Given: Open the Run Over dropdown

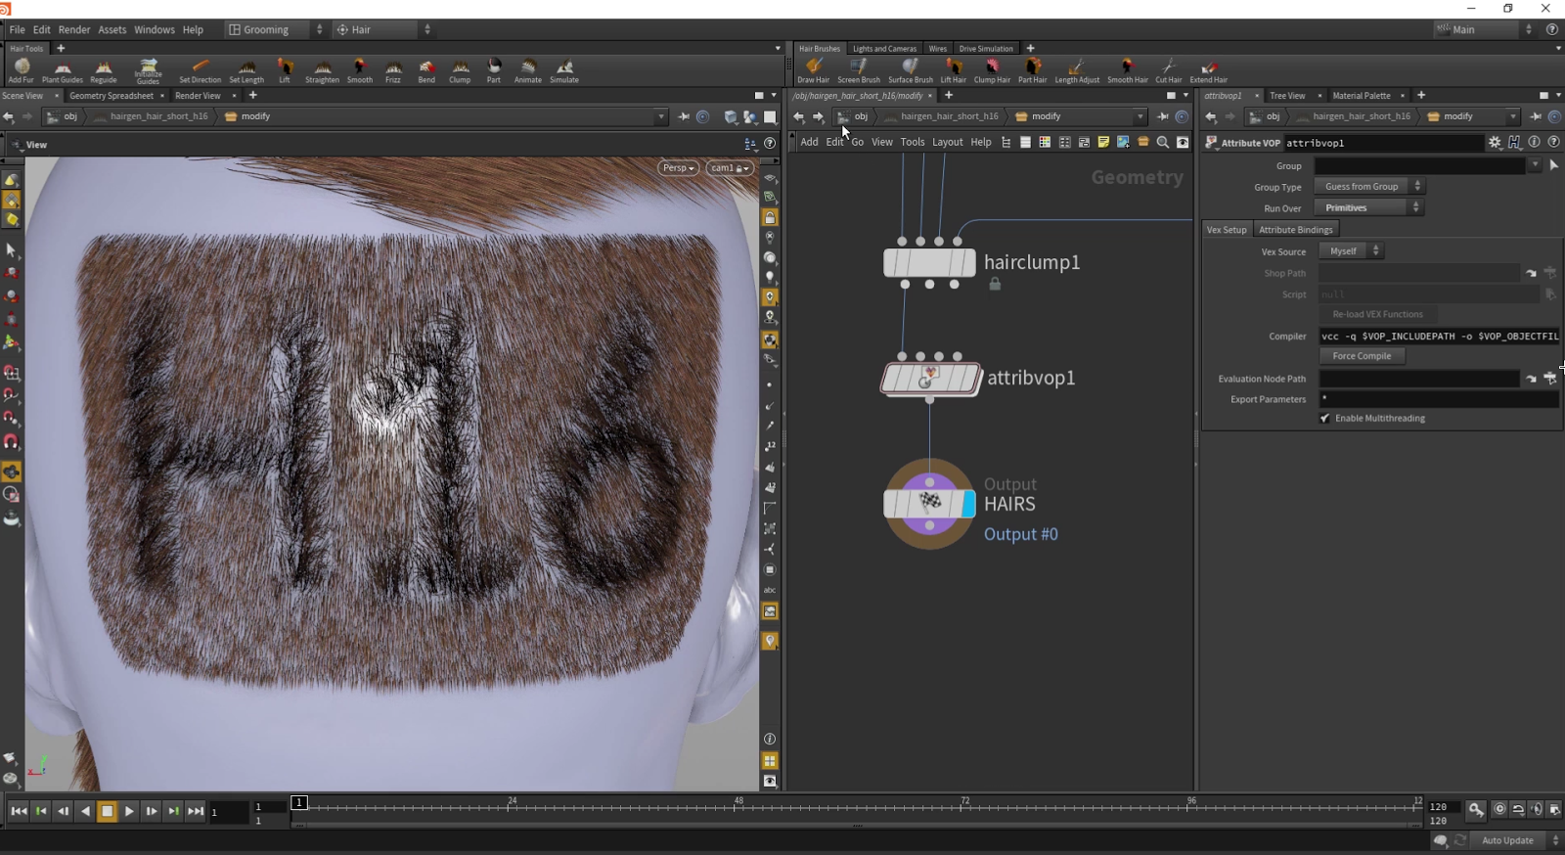Looking at the screenshot, I should coord(1368,208).
